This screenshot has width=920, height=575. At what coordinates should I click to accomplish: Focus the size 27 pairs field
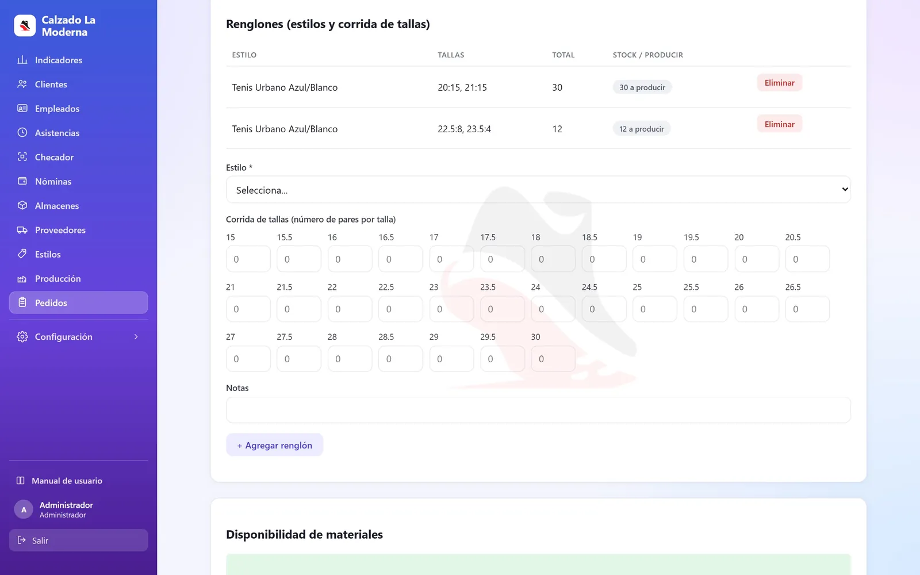(248, 359)
